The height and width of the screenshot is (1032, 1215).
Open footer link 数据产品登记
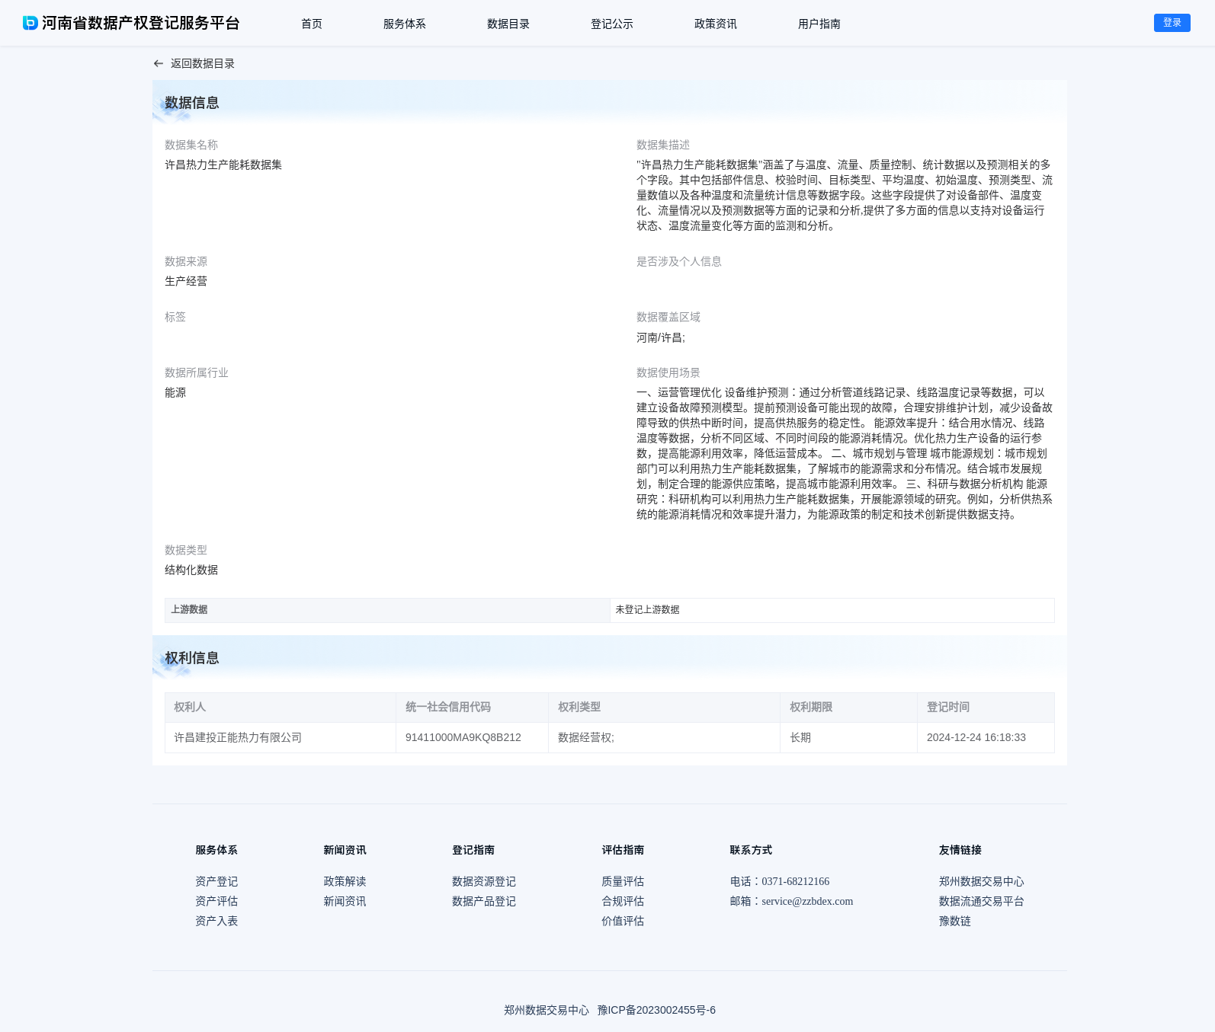[484, 901]
